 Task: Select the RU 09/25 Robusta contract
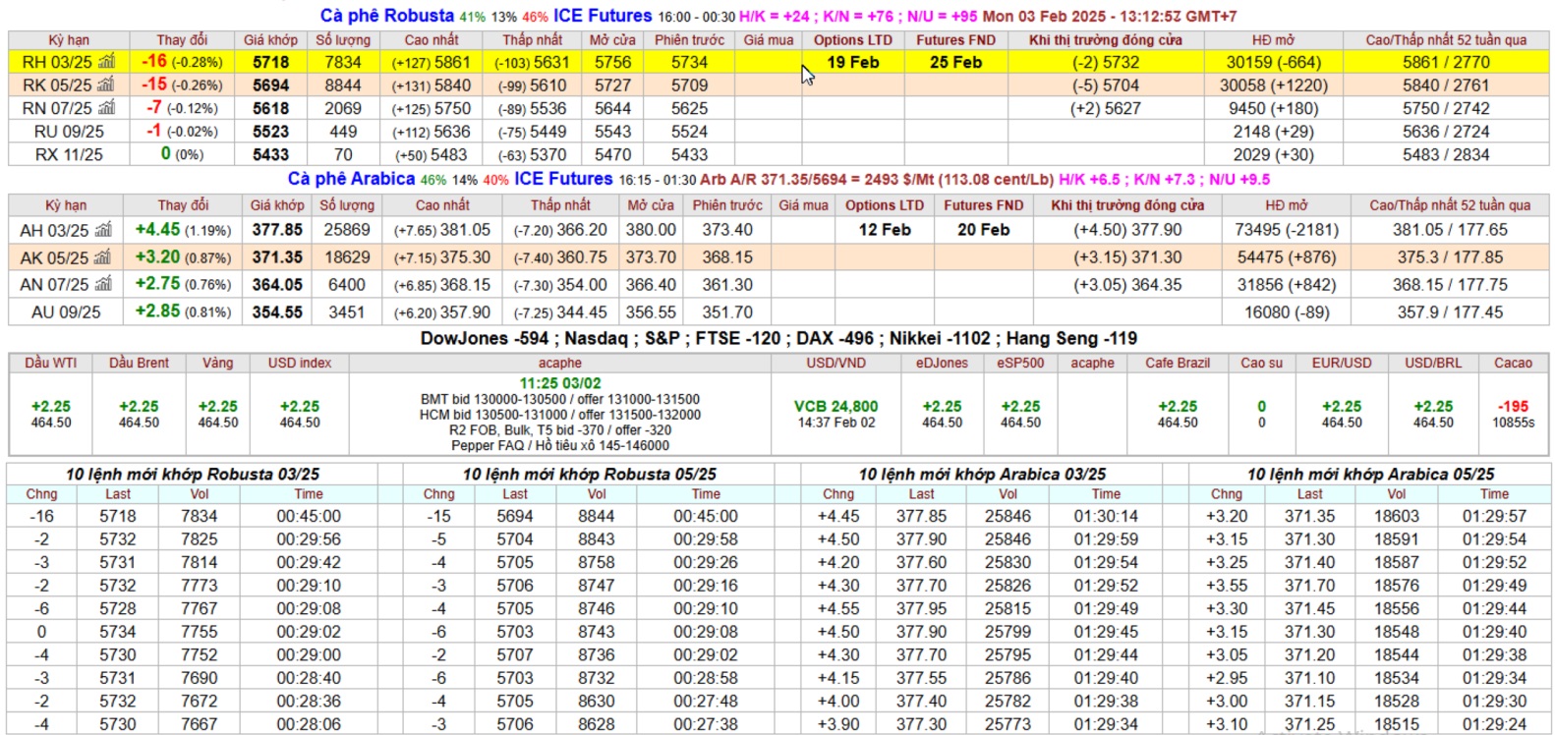[x=68, y=132]
